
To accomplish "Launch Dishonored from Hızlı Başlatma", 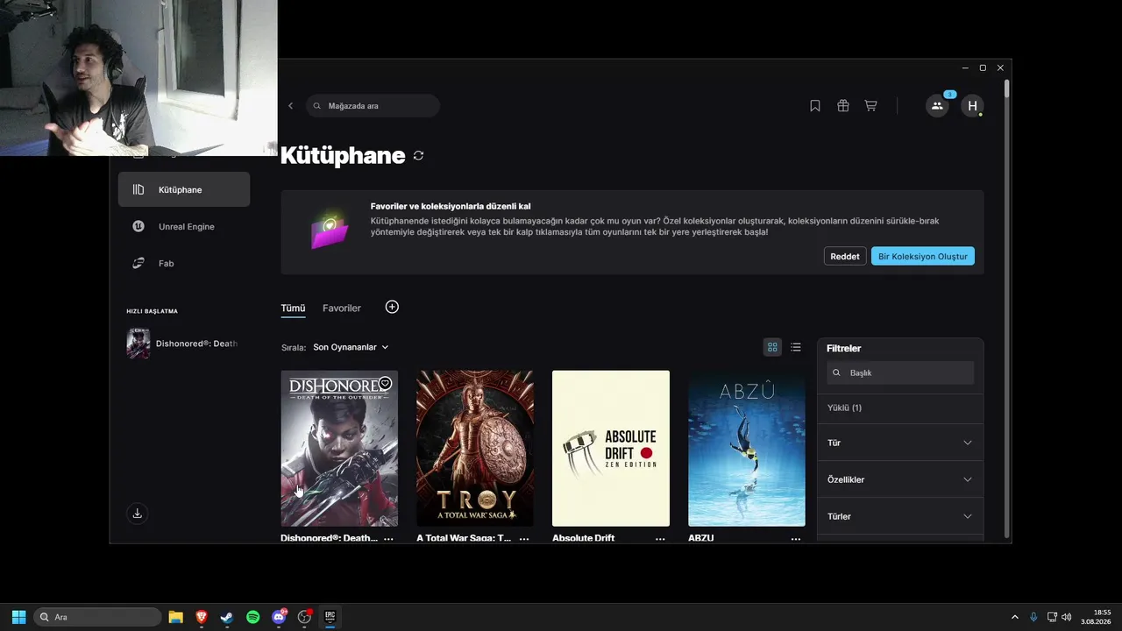I will (x=182, y=344).
